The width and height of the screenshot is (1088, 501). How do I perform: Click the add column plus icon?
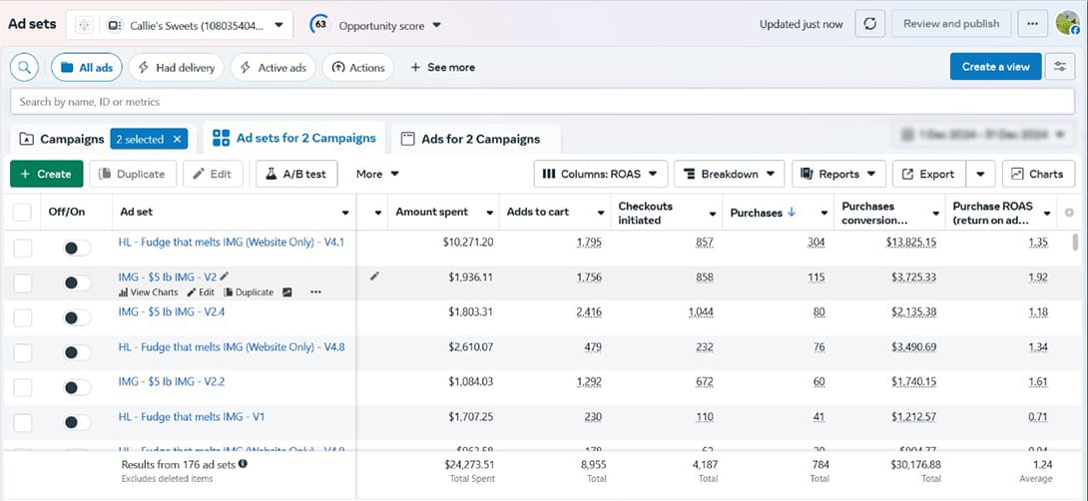pos(1070,213)
